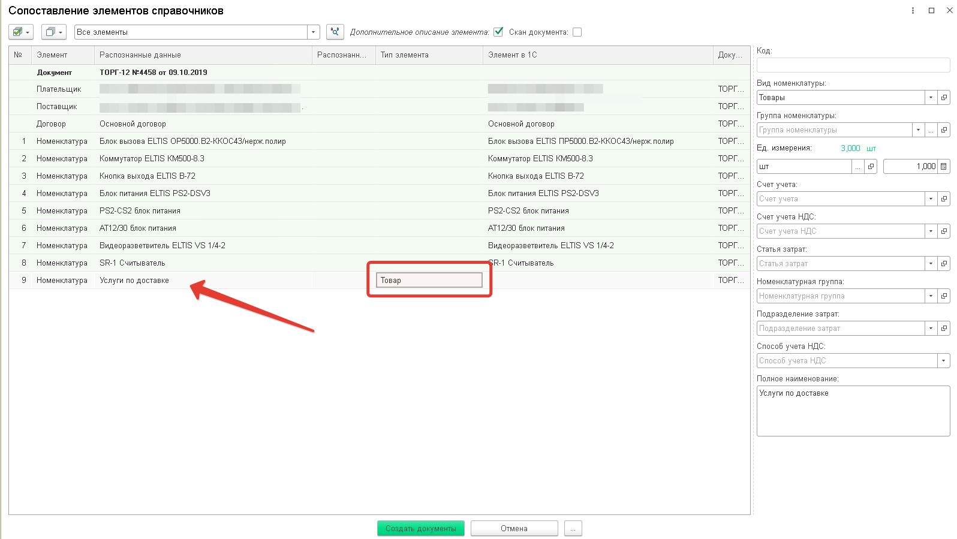This screenshot has width=957, height=539.
Task: Choose unit of measure via ellipsis button
Action: (858, 166)
